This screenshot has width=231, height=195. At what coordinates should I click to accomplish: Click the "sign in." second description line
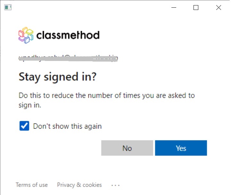tap(30, 105)
